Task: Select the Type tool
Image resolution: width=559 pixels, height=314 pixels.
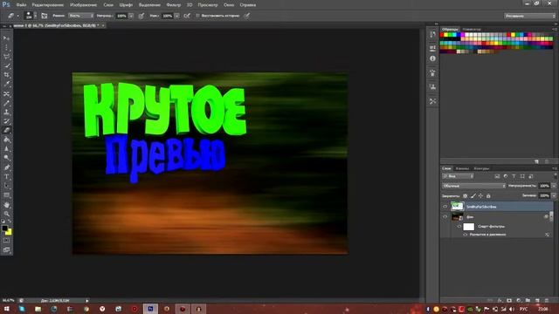Action: [x=6, y=176]
